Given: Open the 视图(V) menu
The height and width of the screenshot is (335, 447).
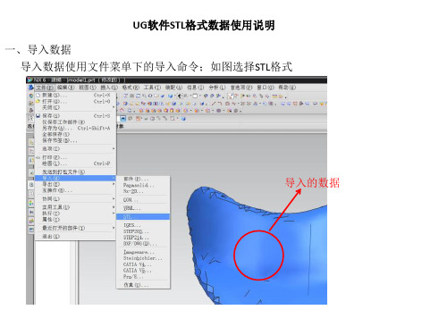Looking at the screenshot, I should pos(88,88).
